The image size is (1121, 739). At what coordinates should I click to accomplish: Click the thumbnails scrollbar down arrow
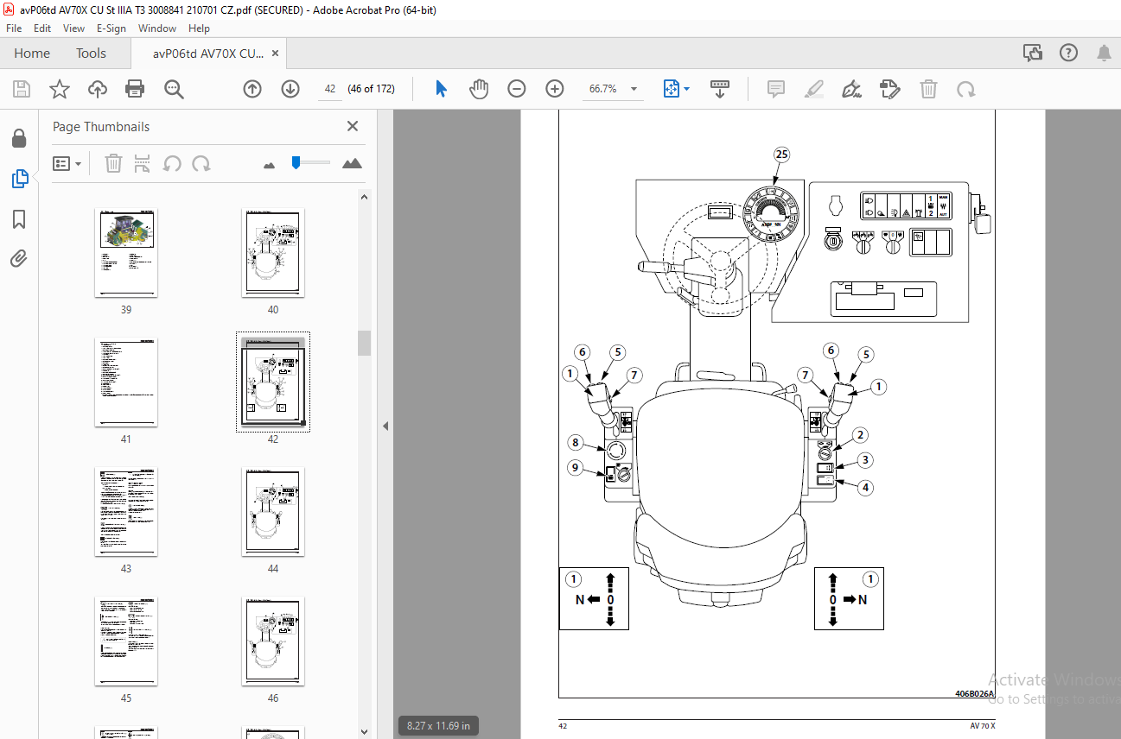365,732
